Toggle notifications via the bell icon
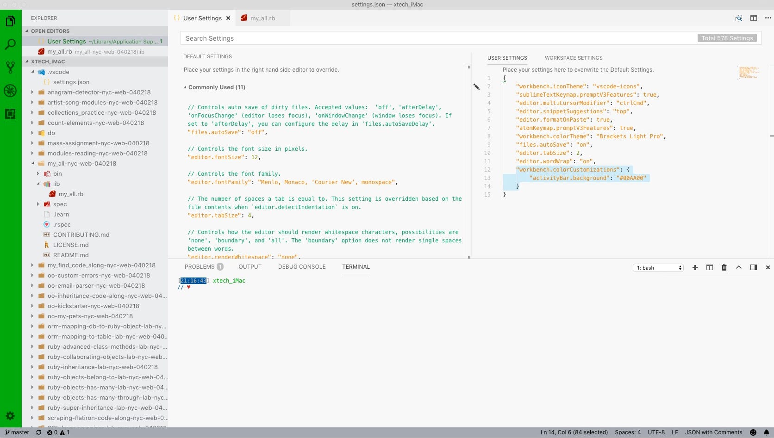Screen dimensions: 774x438 point(767,432)
